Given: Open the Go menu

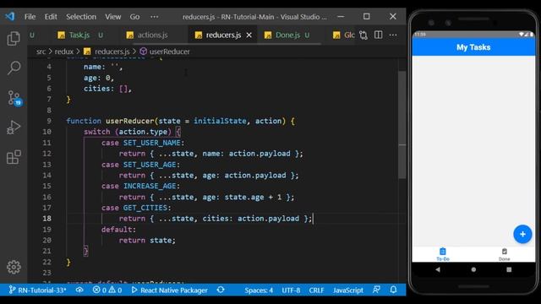Looking at the screenshot, I should pos(134,17).
